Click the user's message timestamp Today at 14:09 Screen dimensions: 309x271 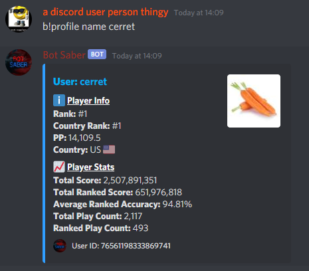point(199,13)
